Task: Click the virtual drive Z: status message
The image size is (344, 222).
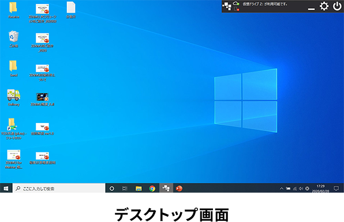Action: click(x=265, y=4)
